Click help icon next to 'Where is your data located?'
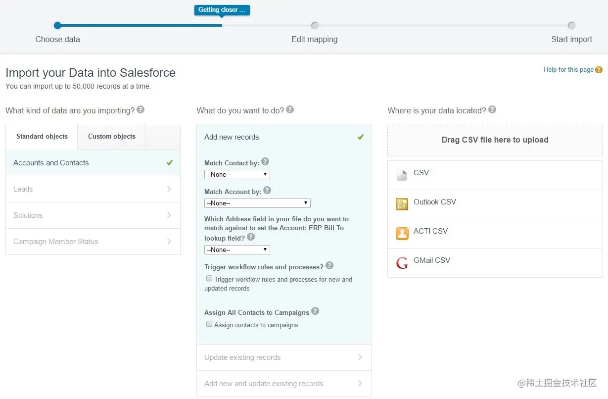 (x=492, y=109)
